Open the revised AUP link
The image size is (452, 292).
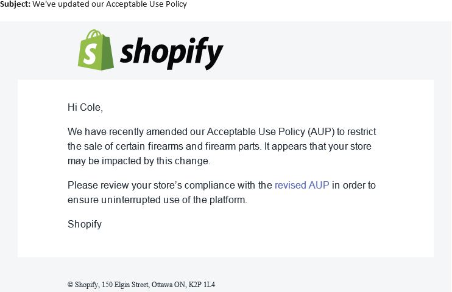click(x=302, y=185)
